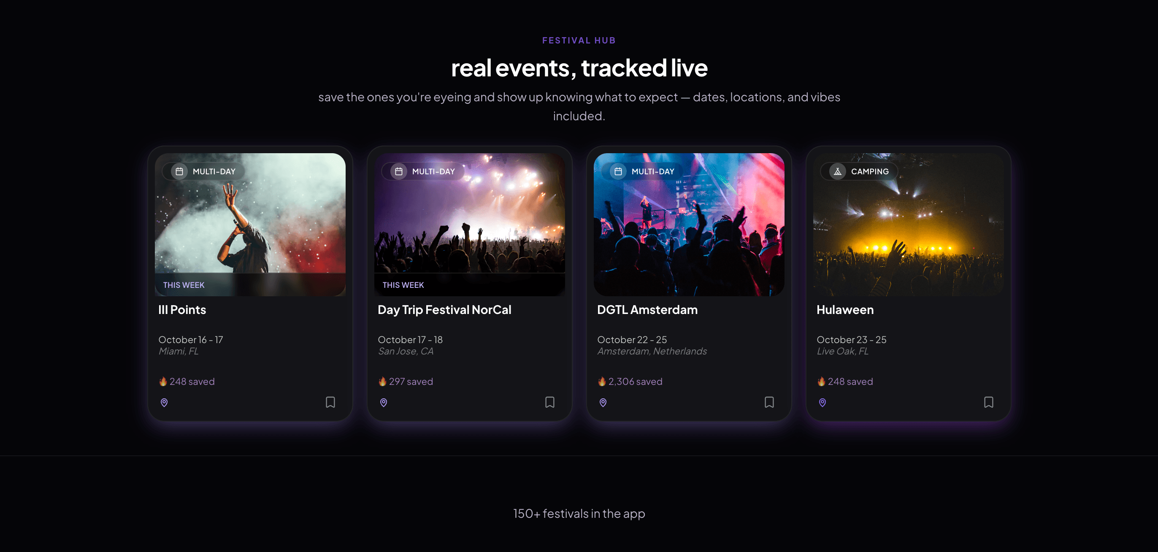
Task: Click the 150+ festivals in the app text
Action: coord(579,513)
